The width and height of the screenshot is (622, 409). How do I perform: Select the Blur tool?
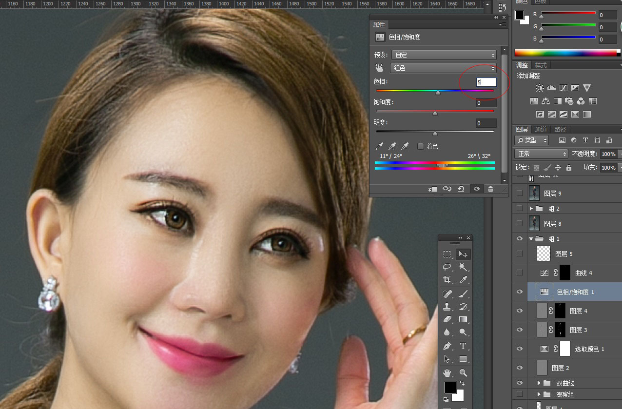point(447,332)
